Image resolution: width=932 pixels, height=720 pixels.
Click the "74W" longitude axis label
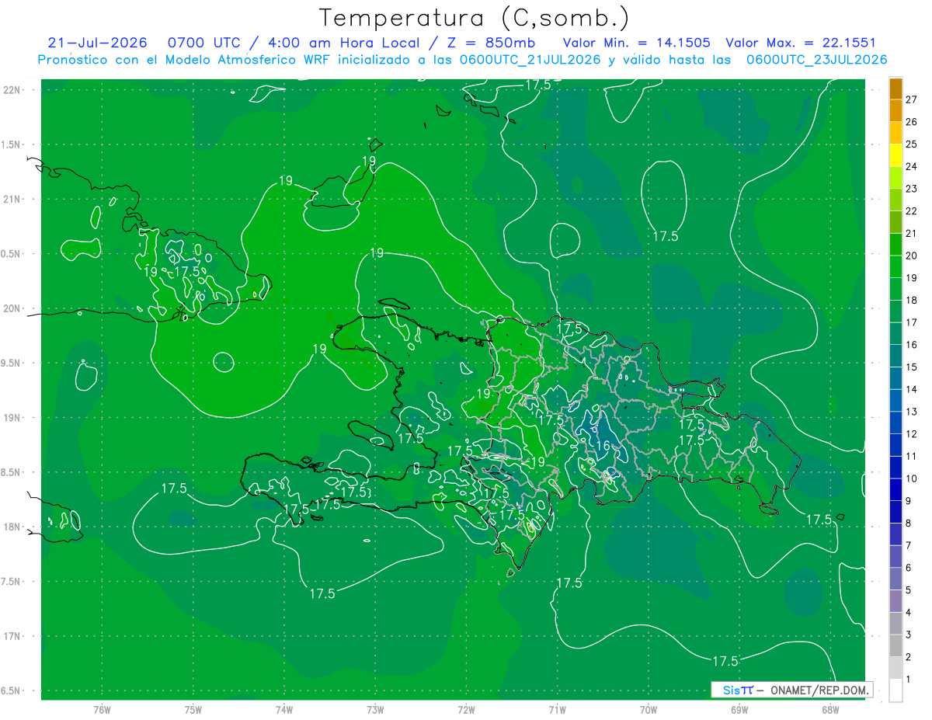pyautogui.click(x=284, y=709)
